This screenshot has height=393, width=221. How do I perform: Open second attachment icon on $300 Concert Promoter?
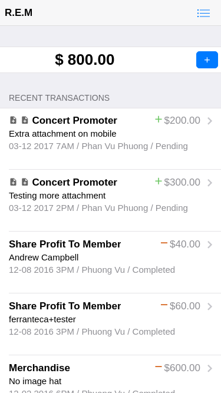click(x=25, y=182)
